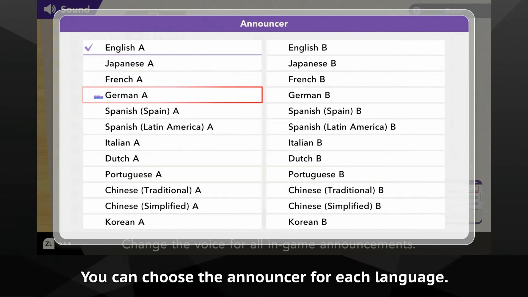Viewport: 528px width, 297px height.
Task: Click the audio level bars beside German A
Action: (x=98, y=97)
